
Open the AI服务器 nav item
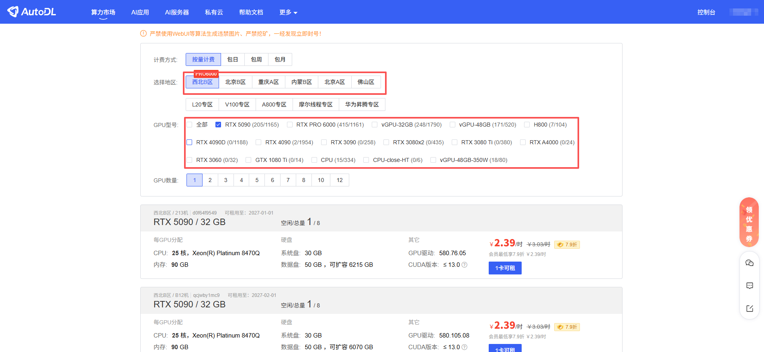tap(177, 12)
